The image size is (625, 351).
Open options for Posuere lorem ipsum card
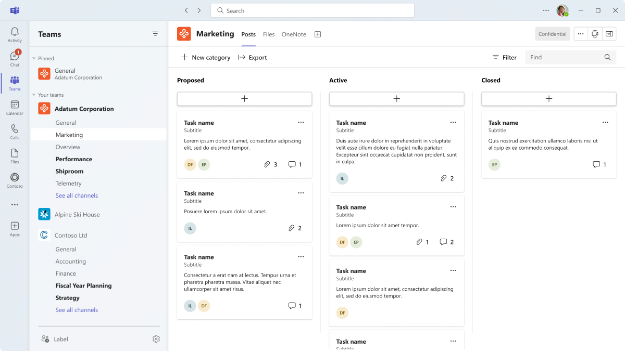[301, 193]
